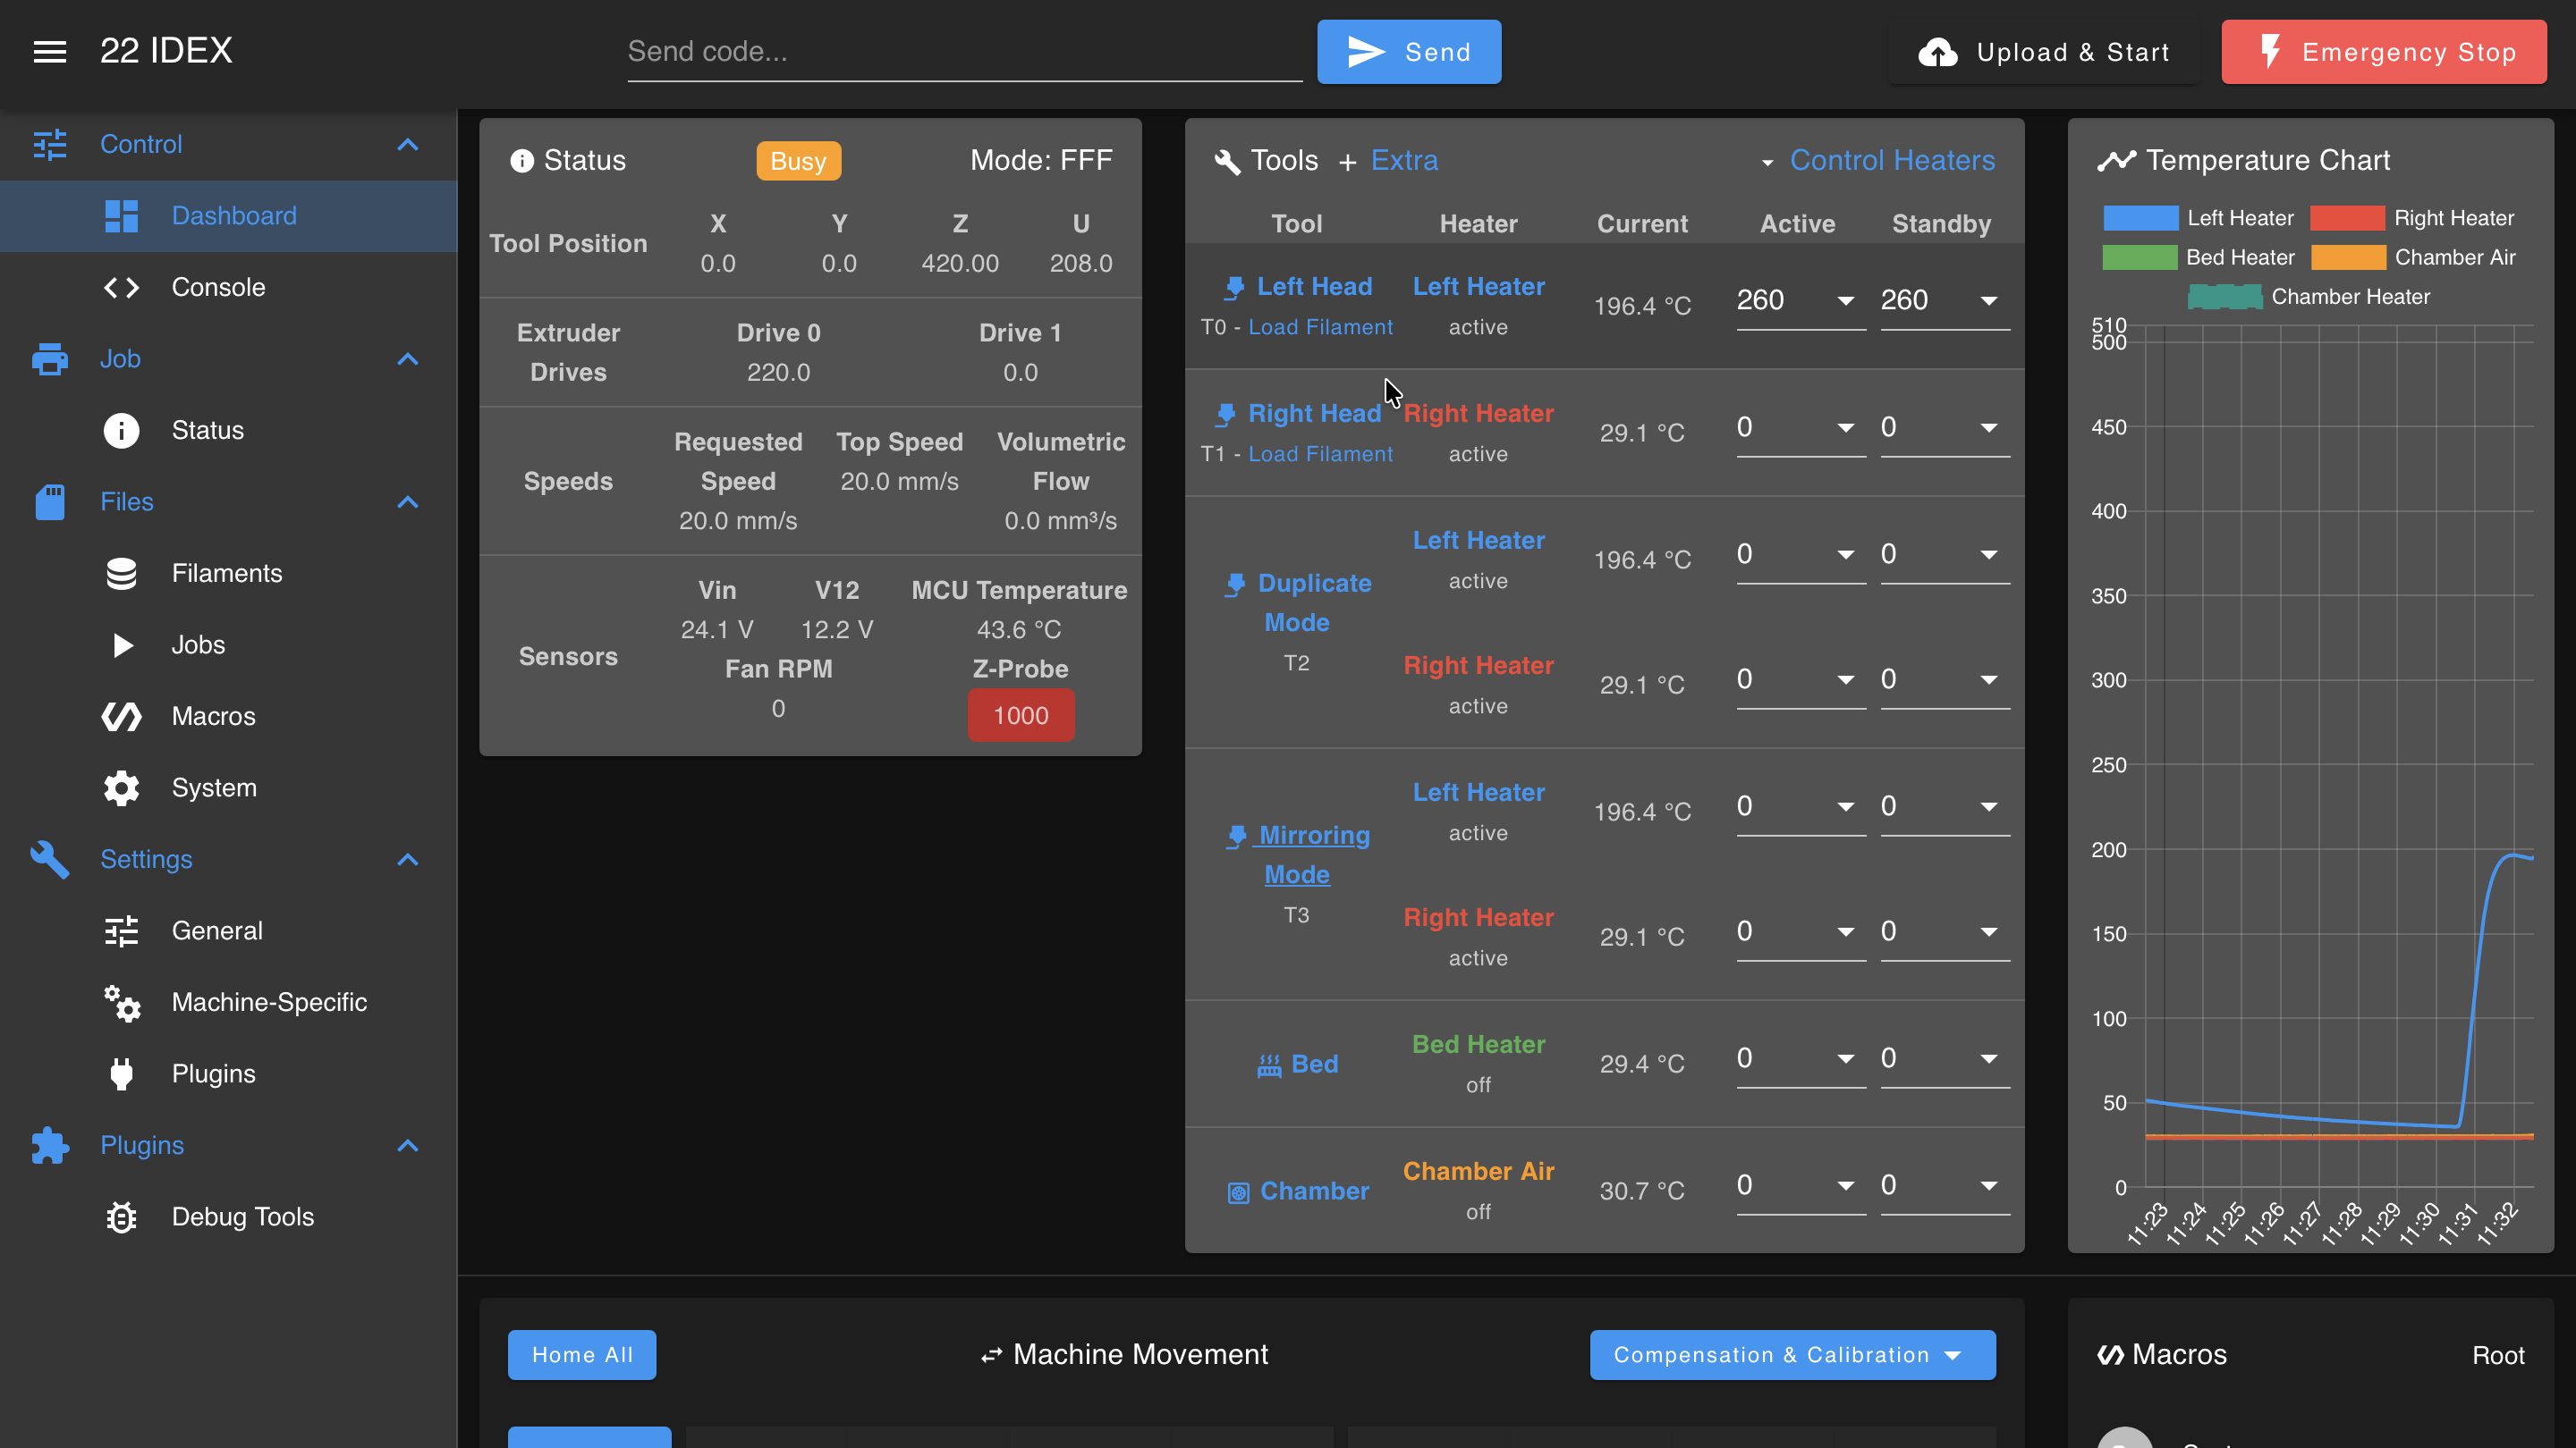The image size is (2576, 1448).
Task: Click the Extra tab link in Tools panel
Action: pos(1404,161)
